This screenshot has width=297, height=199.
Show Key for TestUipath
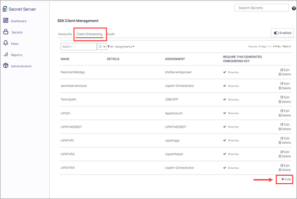pyautogui.click(x=233, y=99)
